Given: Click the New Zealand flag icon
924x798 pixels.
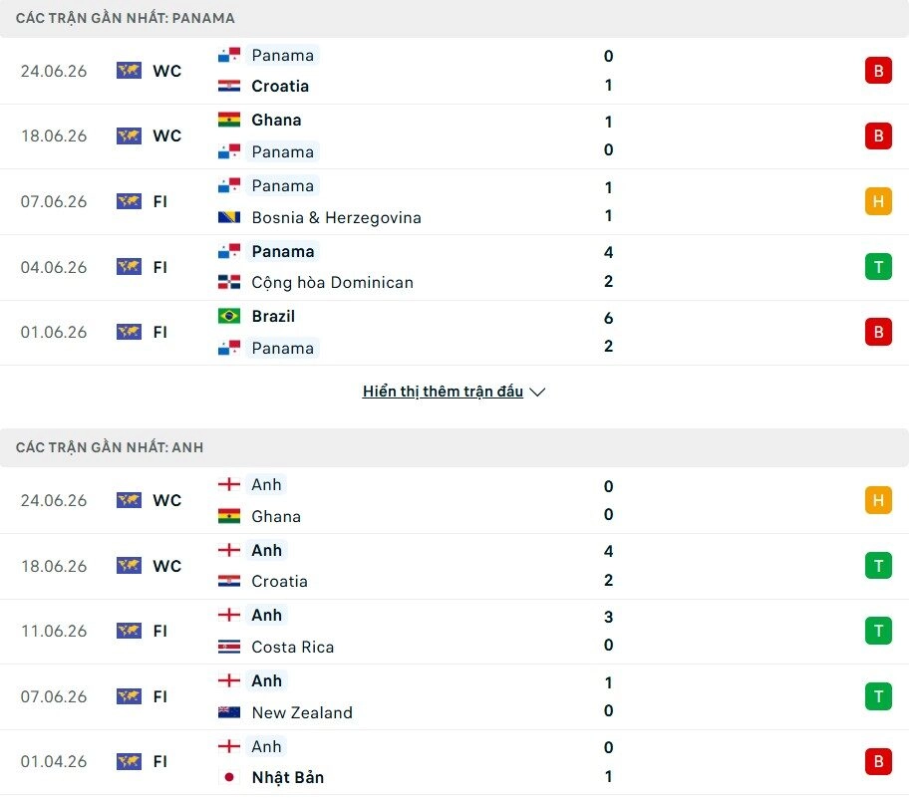Looking at the screenshot, I should click(x=228, y=712).
